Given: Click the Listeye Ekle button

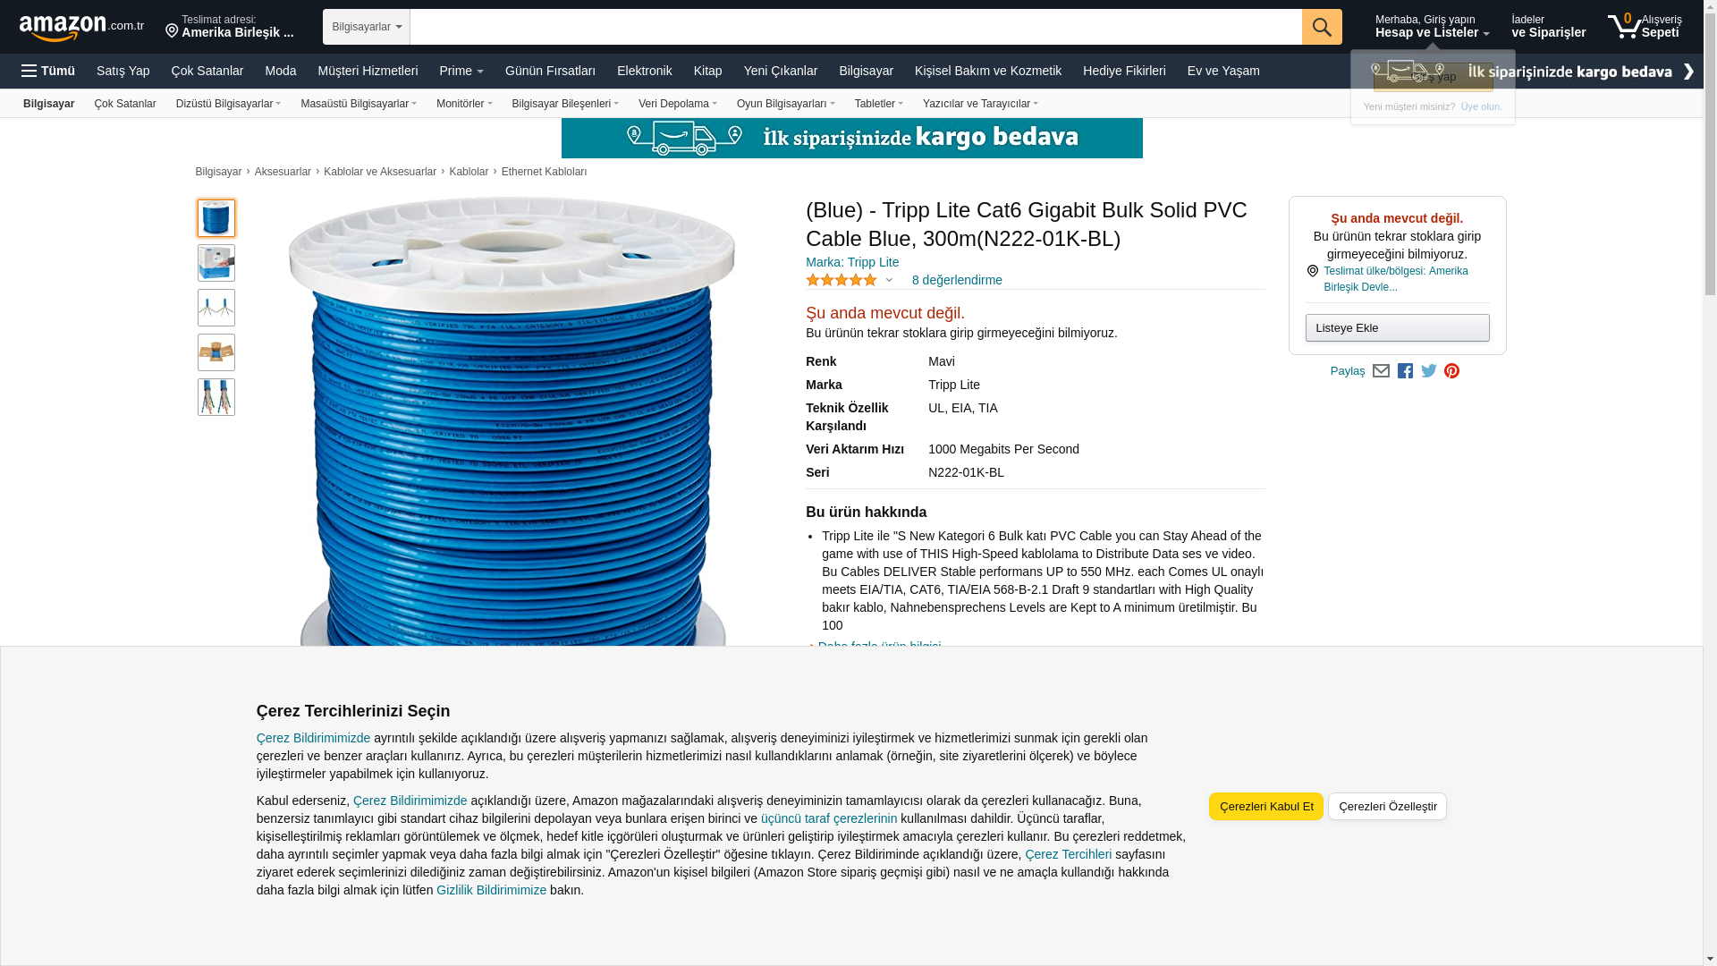Looking at the screenshot, I should tap(1397, 327).
